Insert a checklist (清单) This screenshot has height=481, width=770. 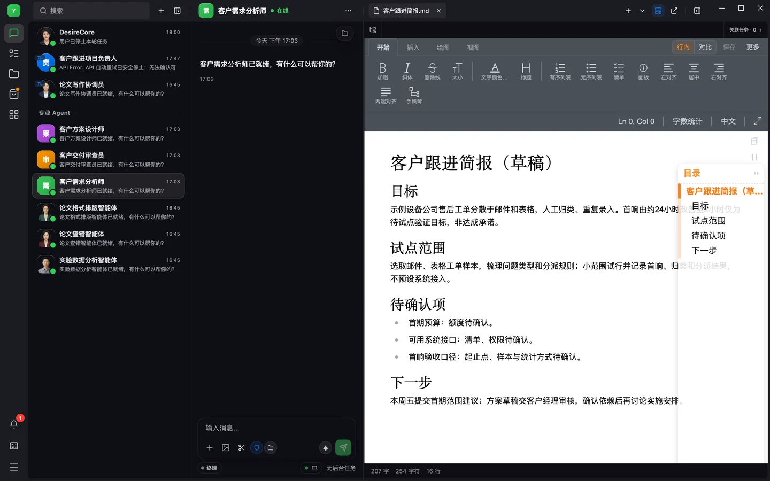tap(619, 71)
